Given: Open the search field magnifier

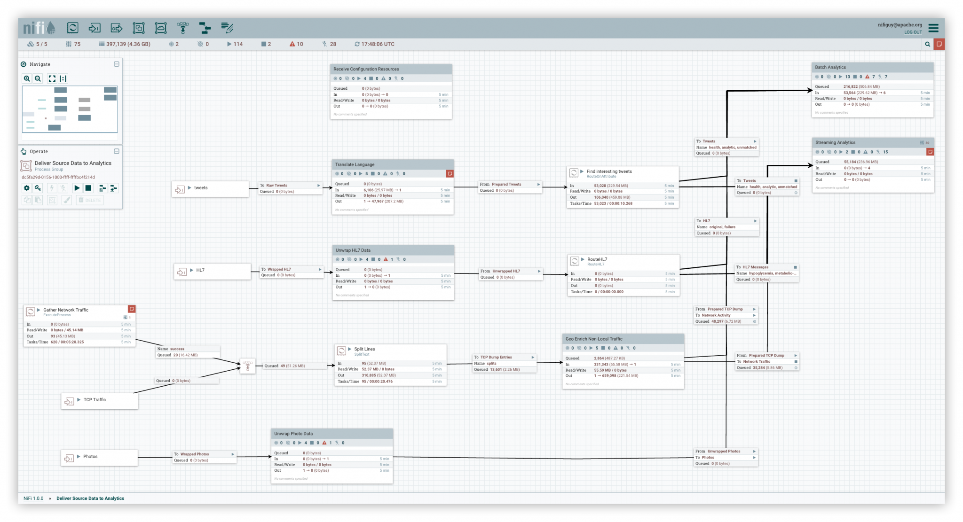Looking at the screenshot, I should pos(927,44).
